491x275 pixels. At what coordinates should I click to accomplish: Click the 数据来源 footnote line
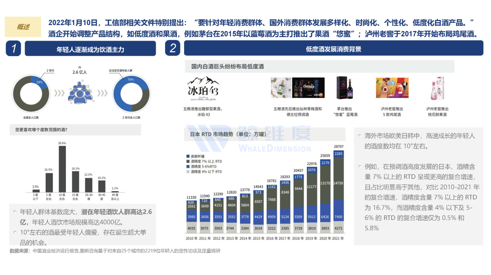(115, 251)
